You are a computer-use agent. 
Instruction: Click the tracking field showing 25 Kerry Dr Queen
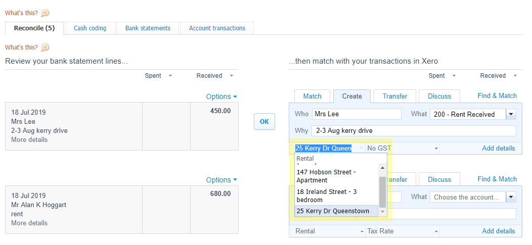(329, 148)
